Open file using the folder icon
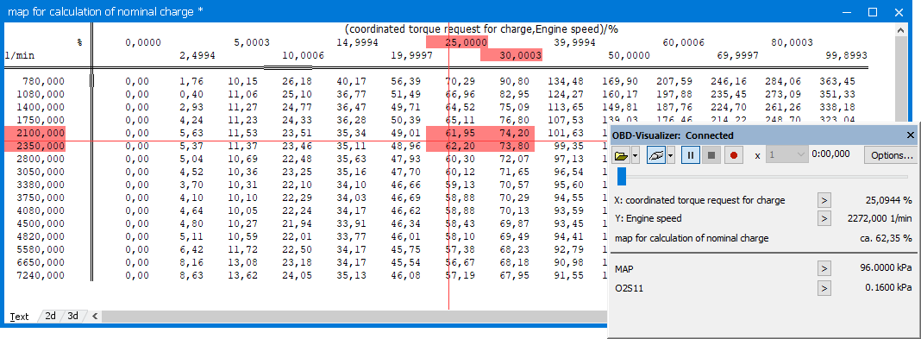The image size is (921, 339). (x=622, y=155)
